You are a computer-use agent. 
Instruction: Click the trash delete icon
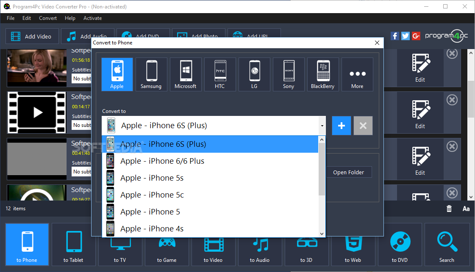pyautogui.click(x=449, y=209)
